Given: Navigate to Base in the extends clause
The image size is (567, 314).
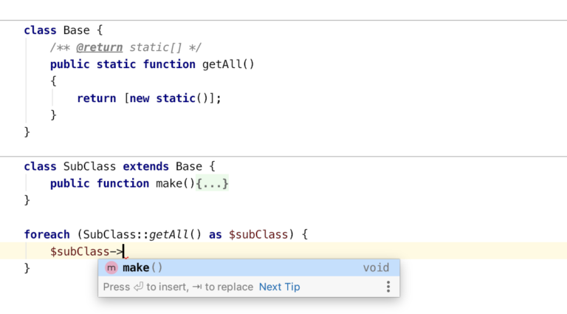Looking at the screenshot, I should pos(189,166).
